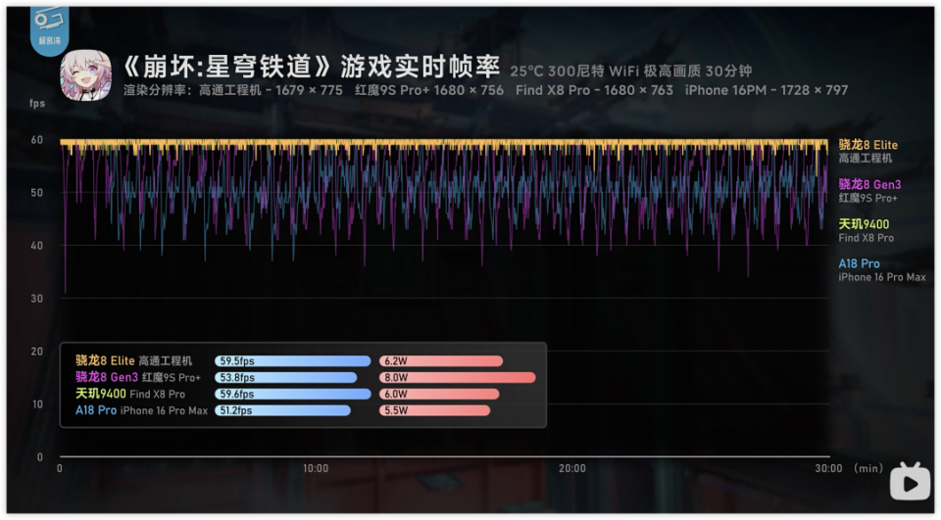Viewport: 941px width, 520px height.
Task: Click the (min) unit label on the time axis
Action: 867,468
